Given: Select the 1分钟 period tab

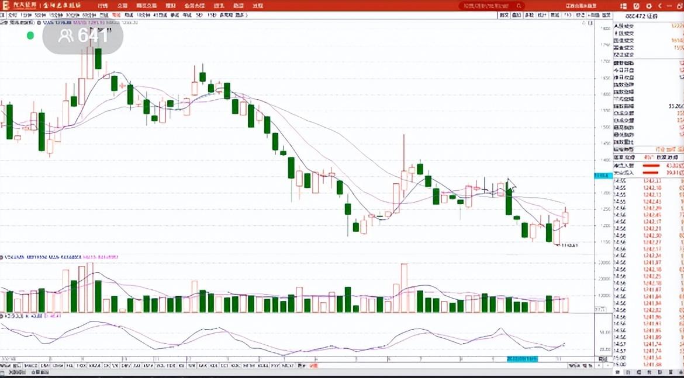Looking at the screenshot, I should coord(27,15).
